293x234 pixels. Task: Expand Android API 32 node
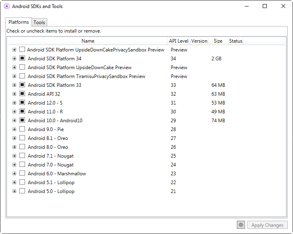click(14, 94)
